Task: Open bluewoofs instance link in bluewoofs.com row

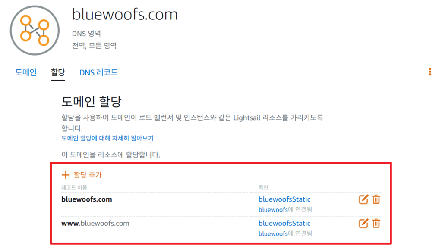Action: point(273,209)
